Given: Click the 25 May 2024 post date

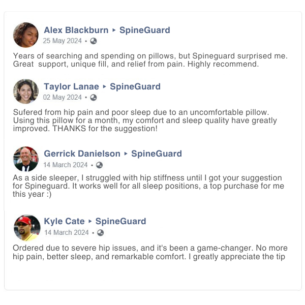Looking at the screenshot, I should [62, 41].
